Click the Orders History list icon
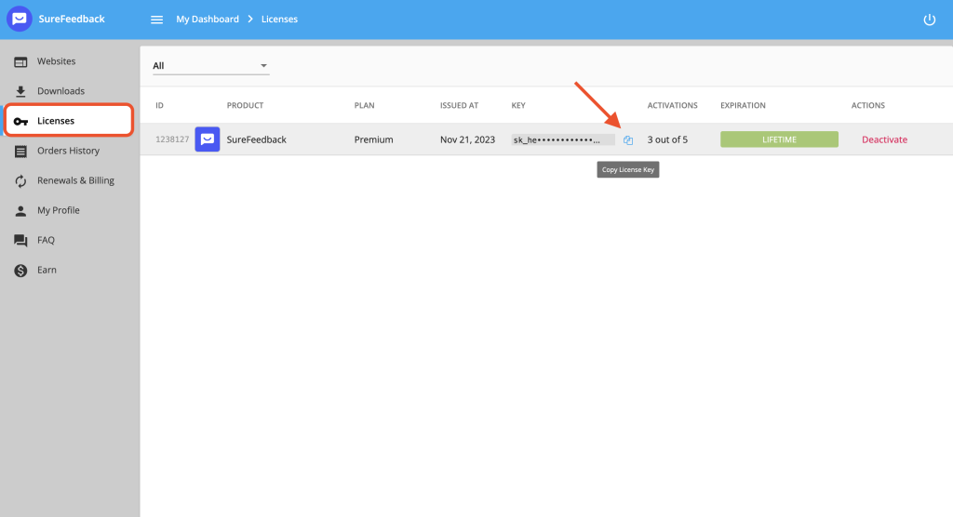953x517 pixels. coord(20,152)
